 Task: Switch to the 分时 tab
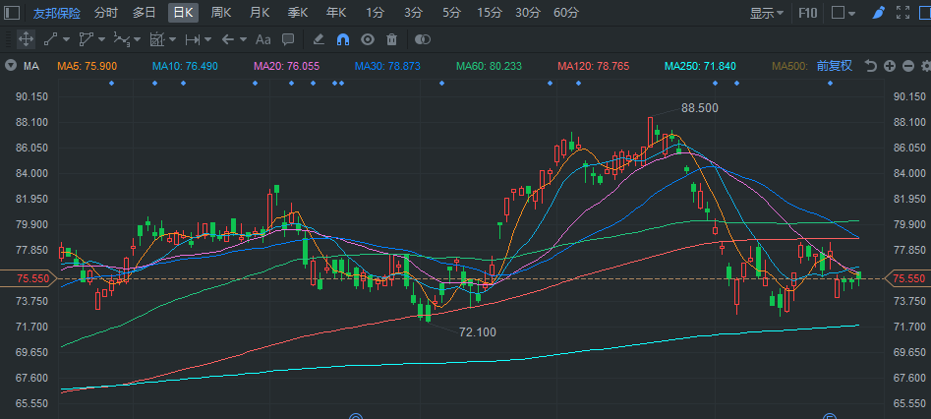pos(106,13)
